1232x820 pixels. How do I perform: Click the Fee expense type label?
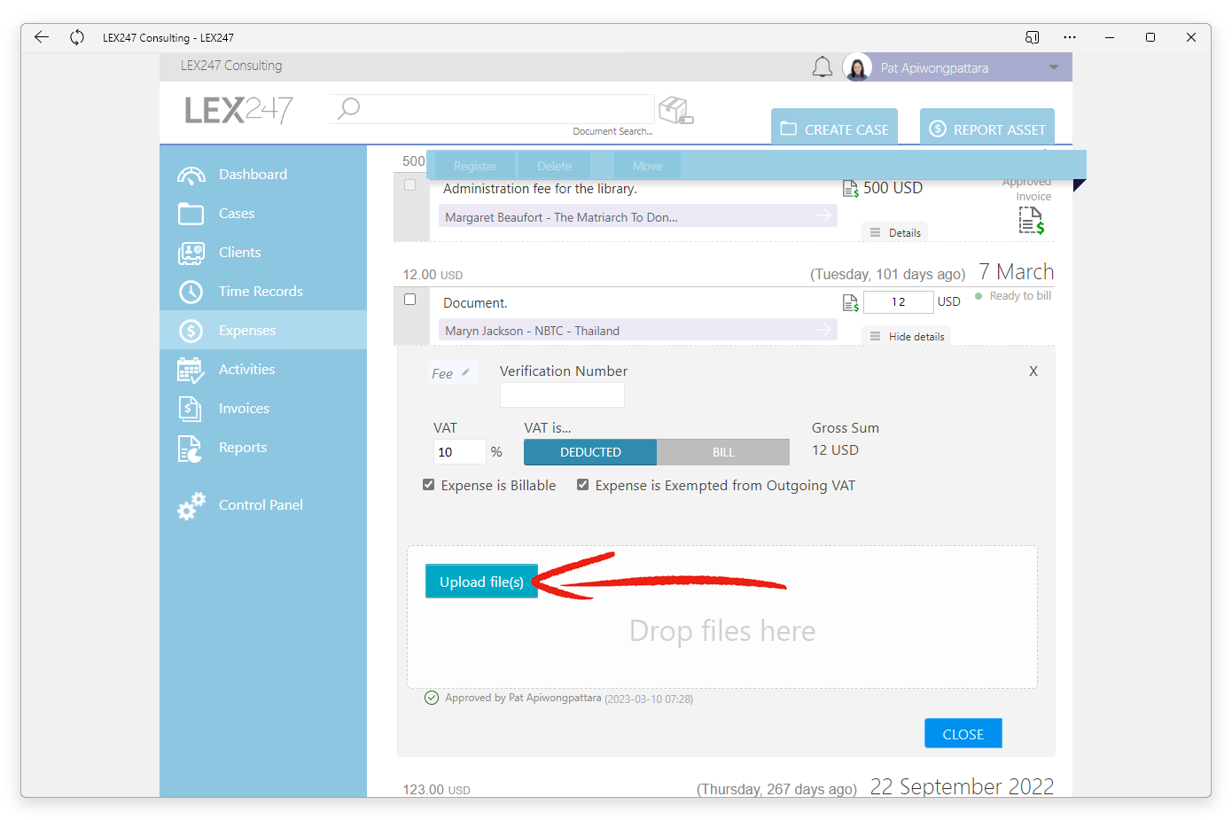(x=442, y=373)
